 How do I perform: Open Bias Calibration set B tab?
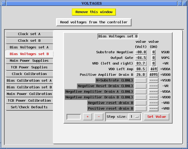tap(29, 87)
